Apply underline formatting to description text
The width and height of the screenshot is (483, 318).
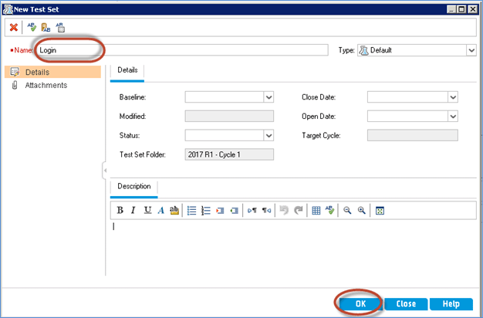pyautogui.click(x=147, y=210)
